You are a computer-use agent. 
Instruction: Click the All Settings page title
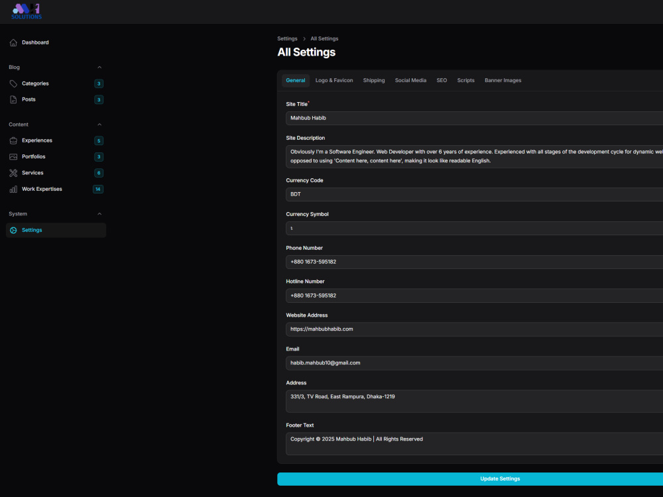pyautogui.click(x=306, y=52)
